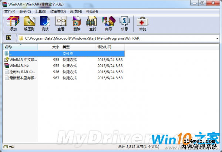
Task: Click 快捷方式 type in WinRAR.lnk row
Action: click(x=70, y=66)
